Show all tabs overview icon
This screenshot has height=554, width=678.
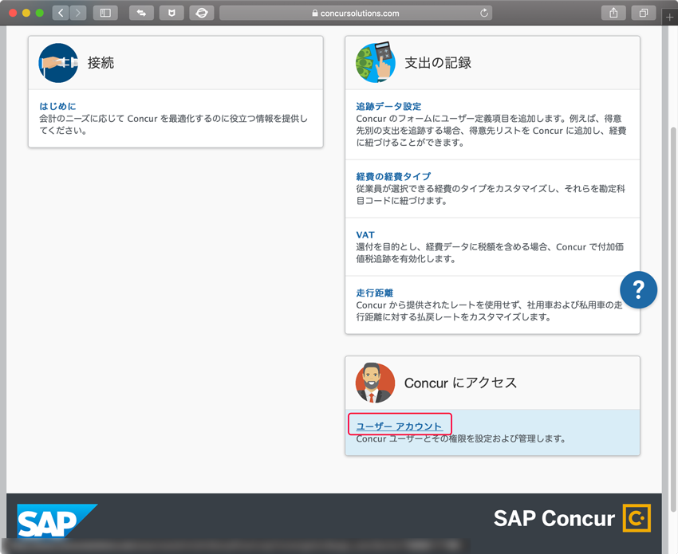644,13
